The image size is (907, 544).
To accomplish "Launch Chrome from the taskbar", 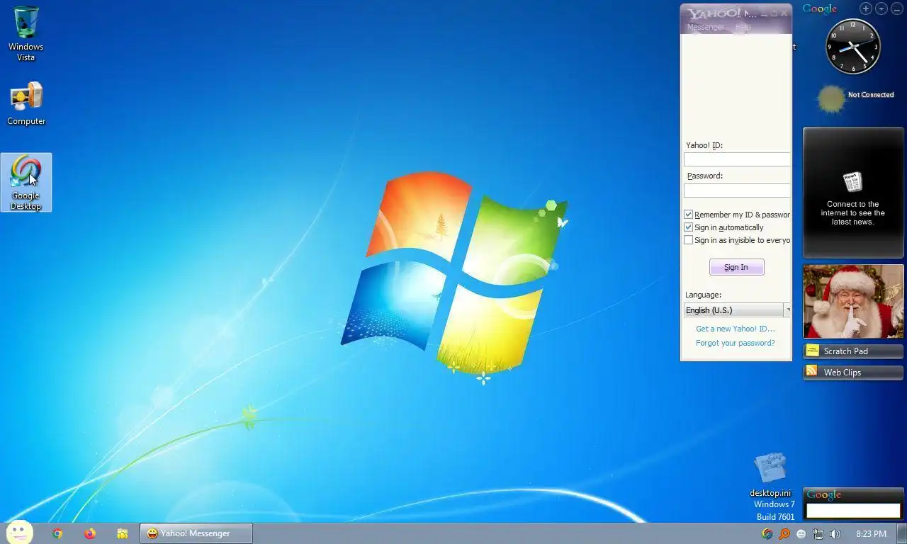I will 57,533.
